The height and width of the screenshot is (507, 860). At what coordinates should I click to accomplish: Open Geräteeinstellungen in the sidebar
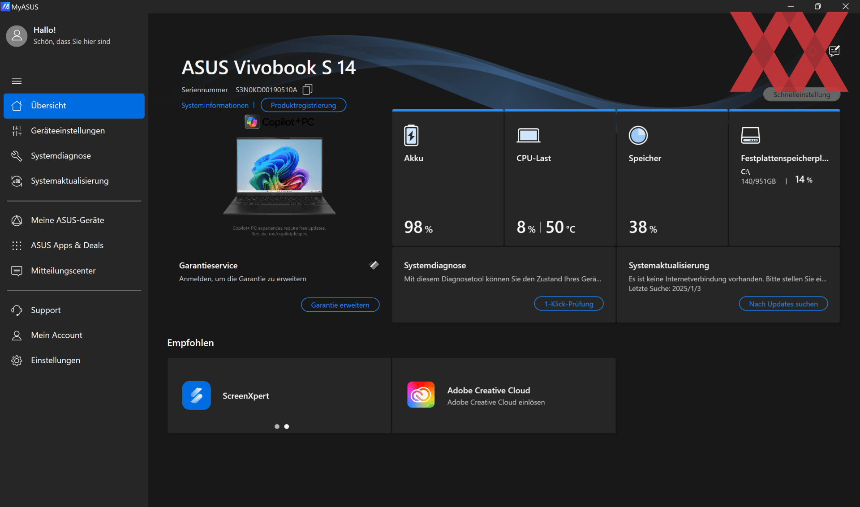point(74,131)
